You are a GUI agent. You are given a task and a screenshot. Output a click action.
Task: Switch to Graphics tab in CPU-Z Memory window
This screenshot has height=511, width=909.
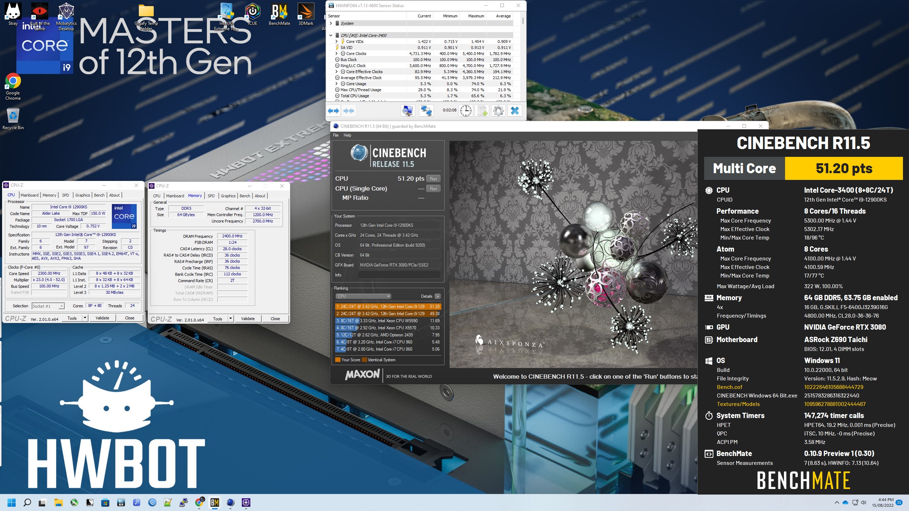228,196
